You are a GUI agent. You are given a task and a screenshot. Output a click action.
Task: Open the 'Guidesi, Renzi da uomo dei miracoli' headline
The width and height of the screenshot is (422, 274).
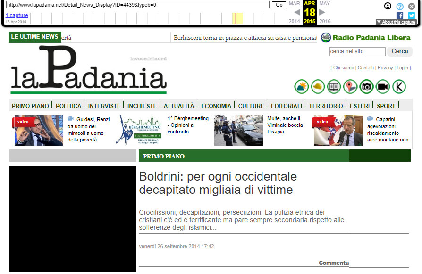coord(89,129)
